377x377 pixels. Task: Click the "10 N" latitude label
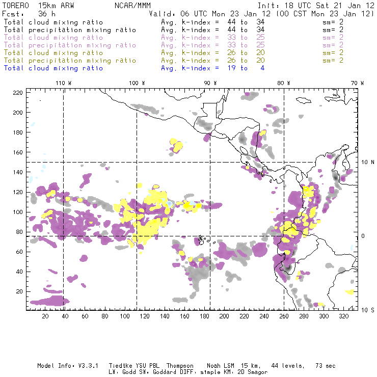(x=368, y=163)
